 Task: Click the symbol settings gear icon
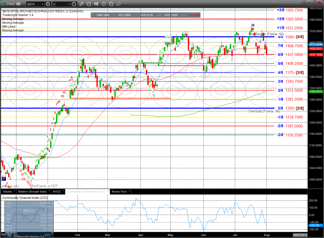pyautogui.click(x=48, y=4)
